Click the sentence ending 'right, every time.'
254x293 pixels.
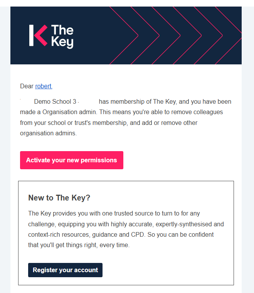tap(79, 245)
